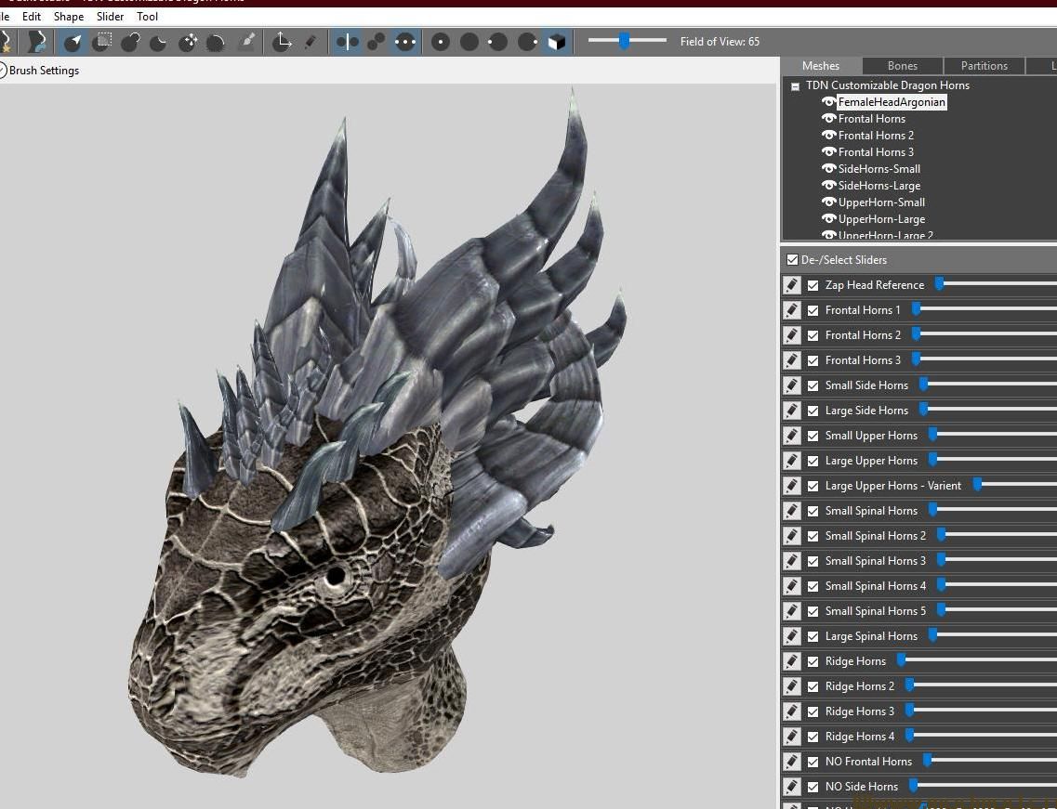This screenshot has height=809, width=1057.
Task: Click the pencil icon beside Zap Head Reference
Action: tap(791, 285)
